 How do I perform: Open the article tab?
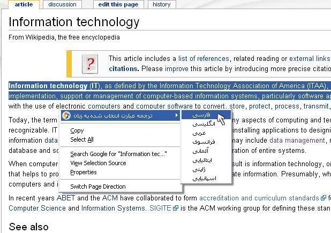coord(24,4)
